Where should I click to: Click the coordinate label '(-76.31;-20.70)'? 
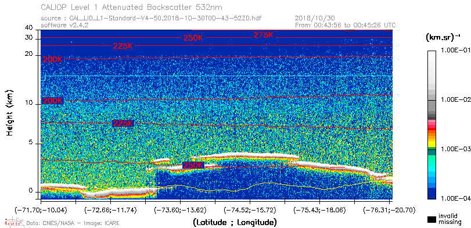pos(390,210)
